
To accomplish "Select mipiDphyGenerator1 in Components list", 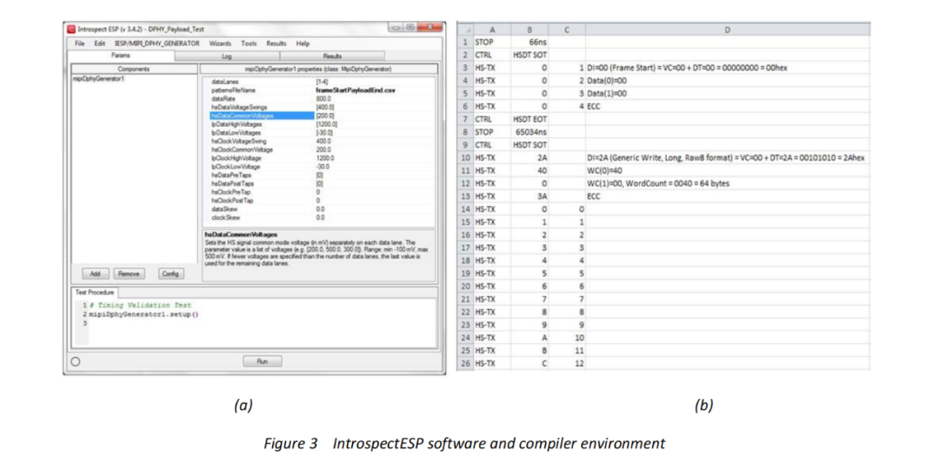I will click(x=99, y=78).
